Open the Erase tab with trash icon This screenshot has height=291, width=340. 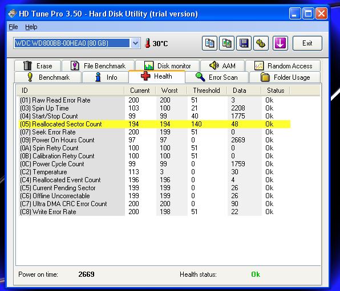pos(38,66)
